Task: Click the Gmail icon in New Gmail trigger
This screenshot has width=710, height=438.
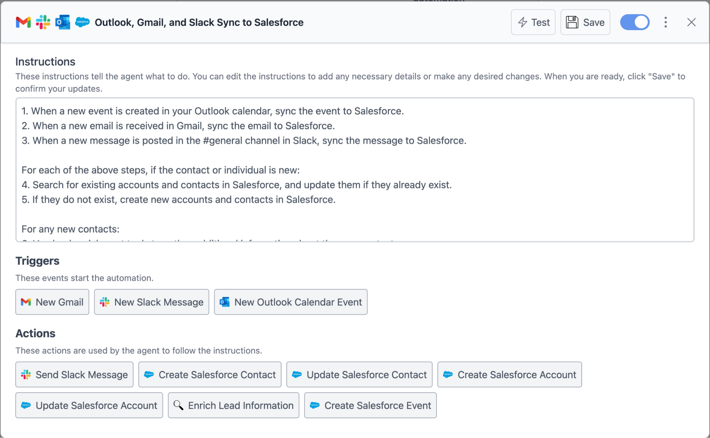Action: pos(26,302)
